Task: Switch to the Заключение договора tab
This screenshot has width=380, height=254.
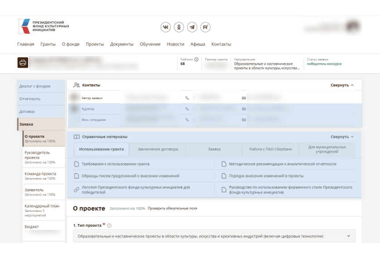Action: tap(158, 149)
